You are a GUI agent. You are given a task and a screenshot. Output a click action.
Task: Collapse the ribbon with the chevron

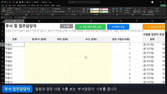click(x=165, y=15)
